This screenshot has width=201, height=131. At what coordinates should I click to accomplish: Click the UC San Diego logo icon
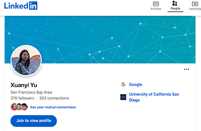[123, 97]
